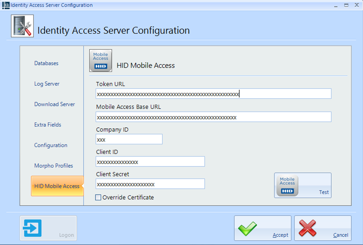The image size is (363, 245).
Task: Run the HID Mobile Access Test
Action: click(302, 185)
